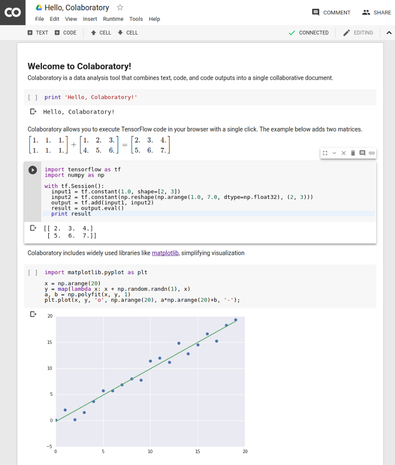Move the selected cell down
The image size is (395, 465).
[127, 33]
